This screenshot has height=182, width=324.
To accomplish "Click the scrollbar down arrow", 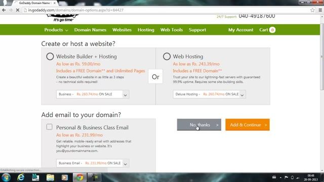I will tap(322, 170).
